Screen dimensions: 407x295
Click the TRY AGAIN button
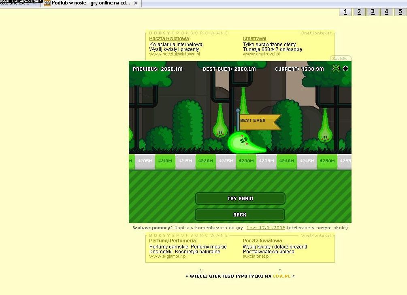(x=240, y=198)
